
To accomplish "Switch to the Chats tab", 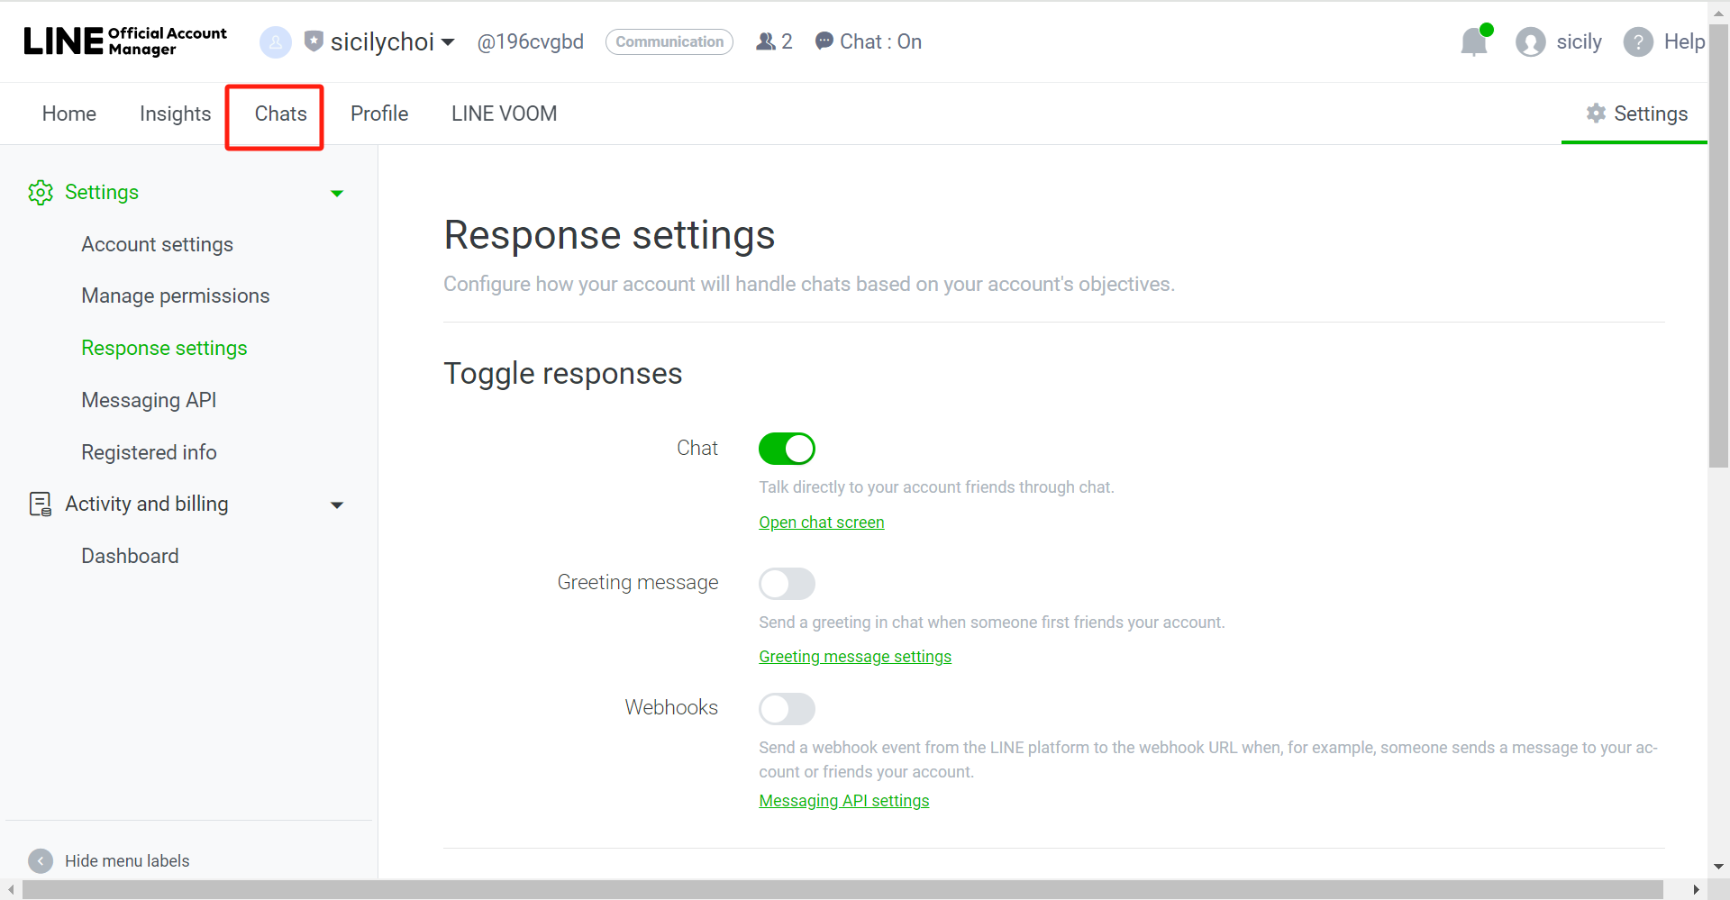I will click(x=280, y=114).
